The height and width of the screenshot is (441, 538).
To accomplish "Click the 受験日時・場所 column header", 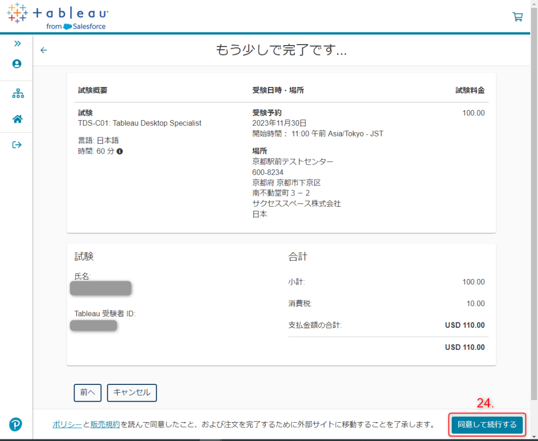I will [278, 90].
